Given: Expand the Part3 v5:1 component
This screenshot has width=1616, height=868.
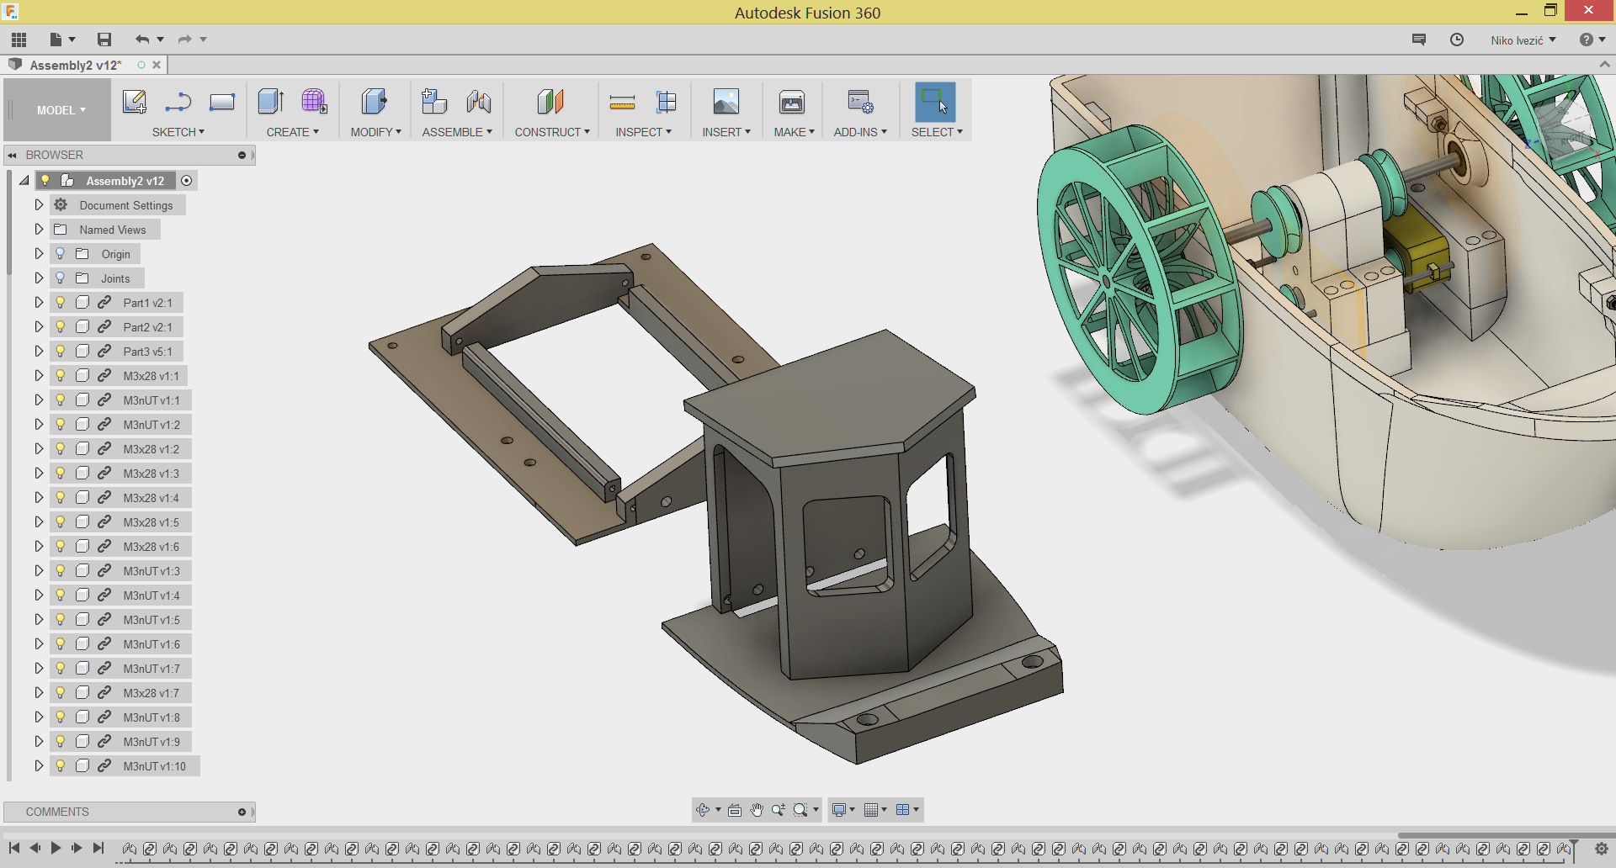Looking at the screenshot, I should [39, 351].
